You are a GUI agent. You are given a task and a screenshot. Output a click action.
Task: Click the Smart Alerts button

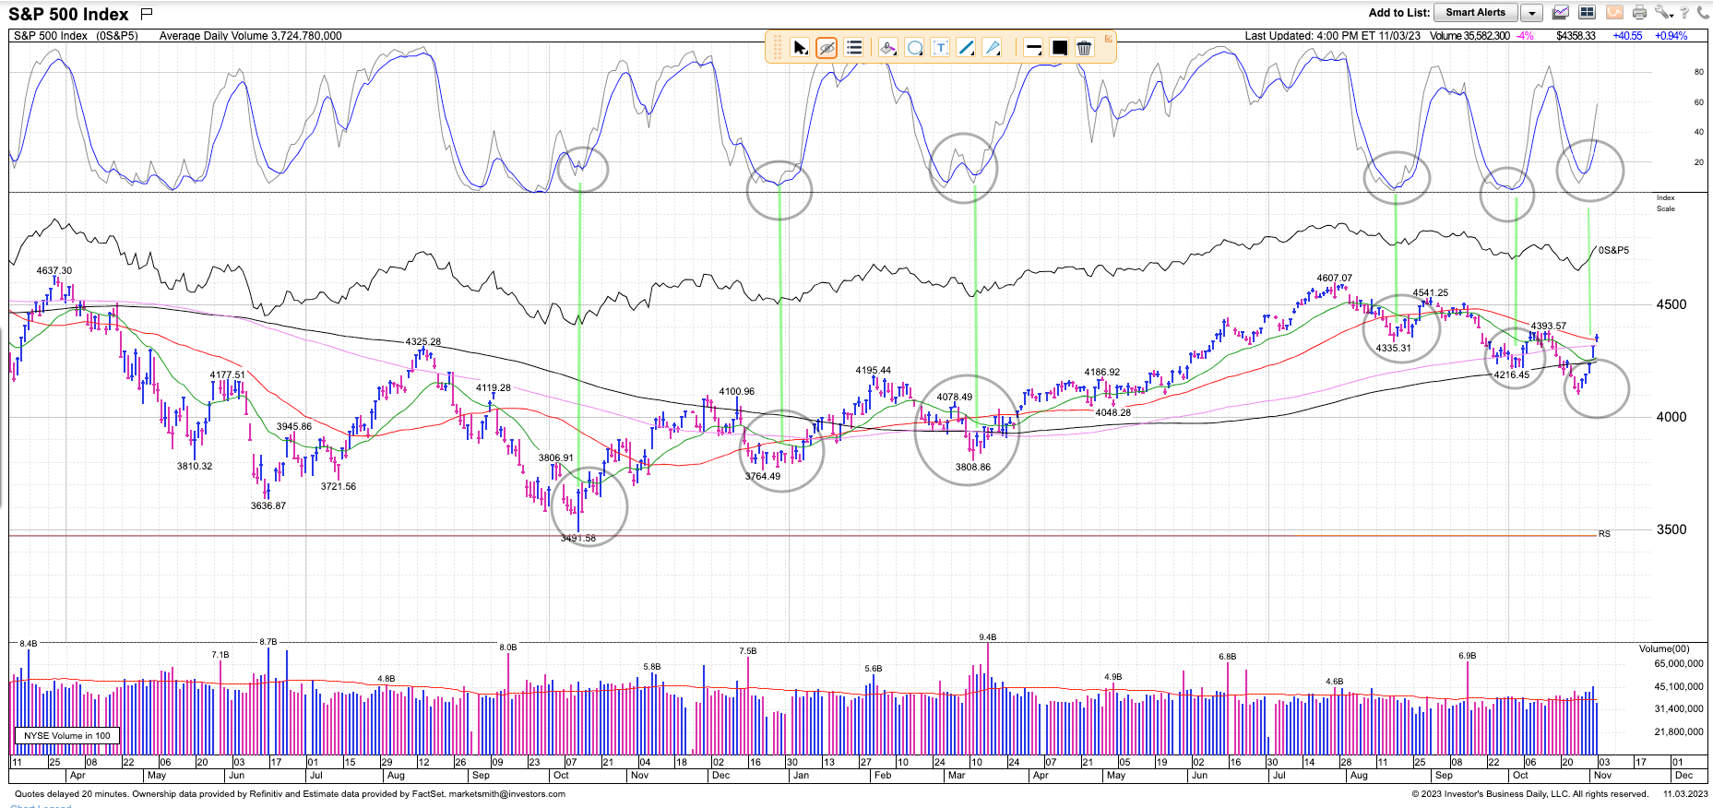click(1475, 12)
